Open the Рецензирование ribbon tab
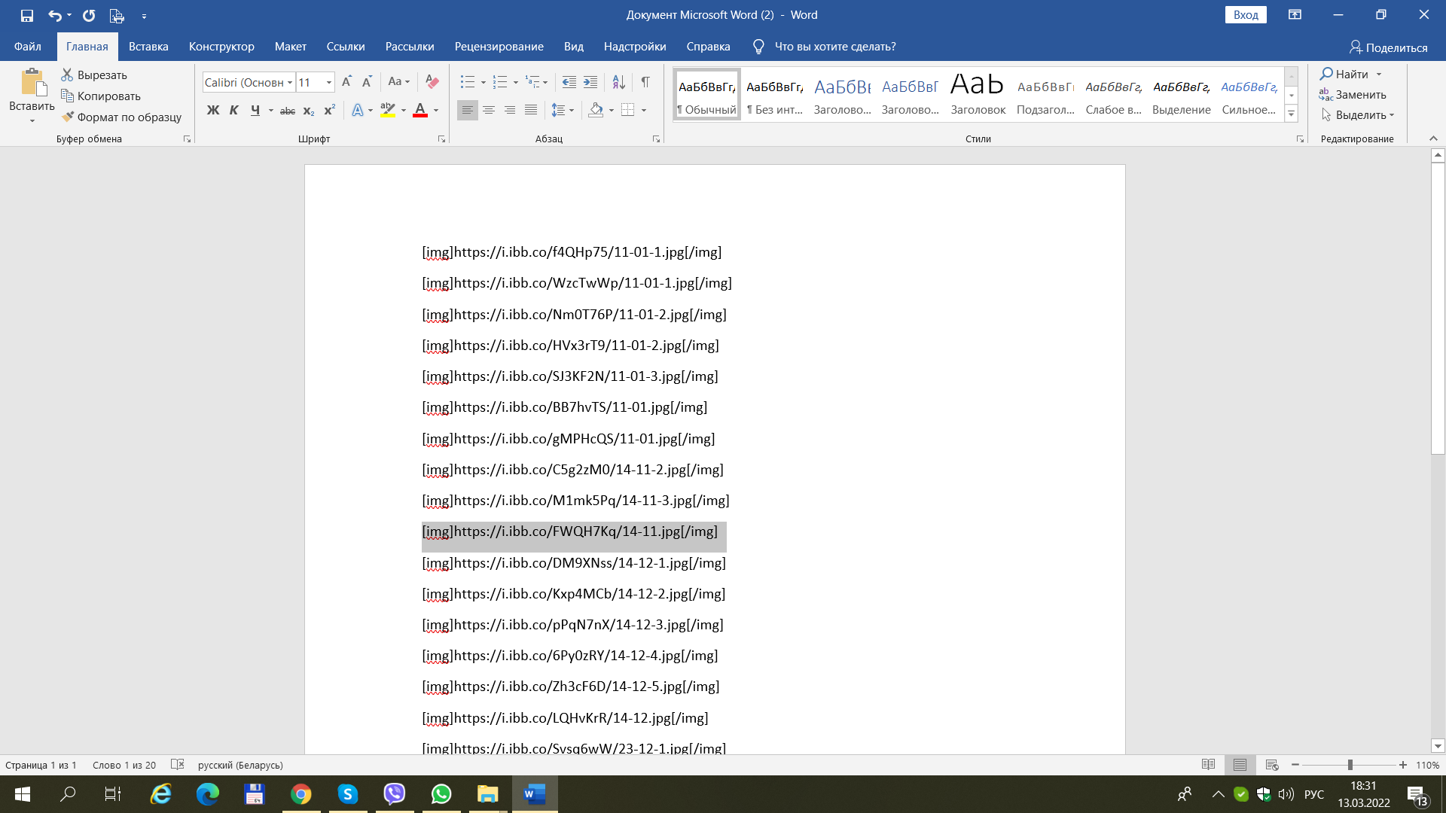The image size is (1446, 813). click(x=499, y=47)
